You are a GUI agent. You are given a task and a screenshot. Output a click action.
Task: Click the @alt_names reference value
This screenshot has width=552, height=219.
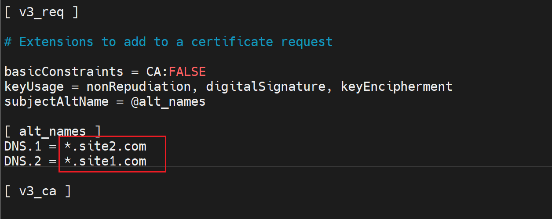168,101
